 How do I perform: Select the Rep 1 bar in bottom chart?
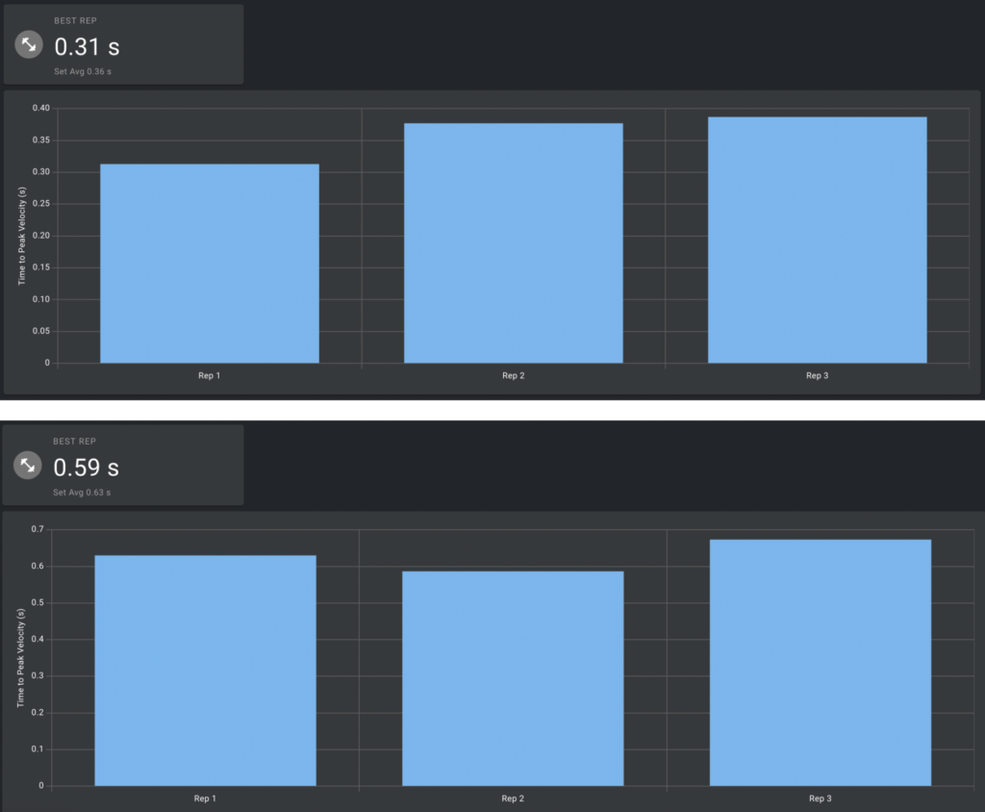pos(206,671)
